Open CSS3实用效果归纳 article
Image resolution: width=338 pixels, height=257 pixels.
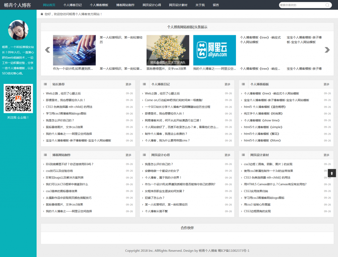click(256, 191)
